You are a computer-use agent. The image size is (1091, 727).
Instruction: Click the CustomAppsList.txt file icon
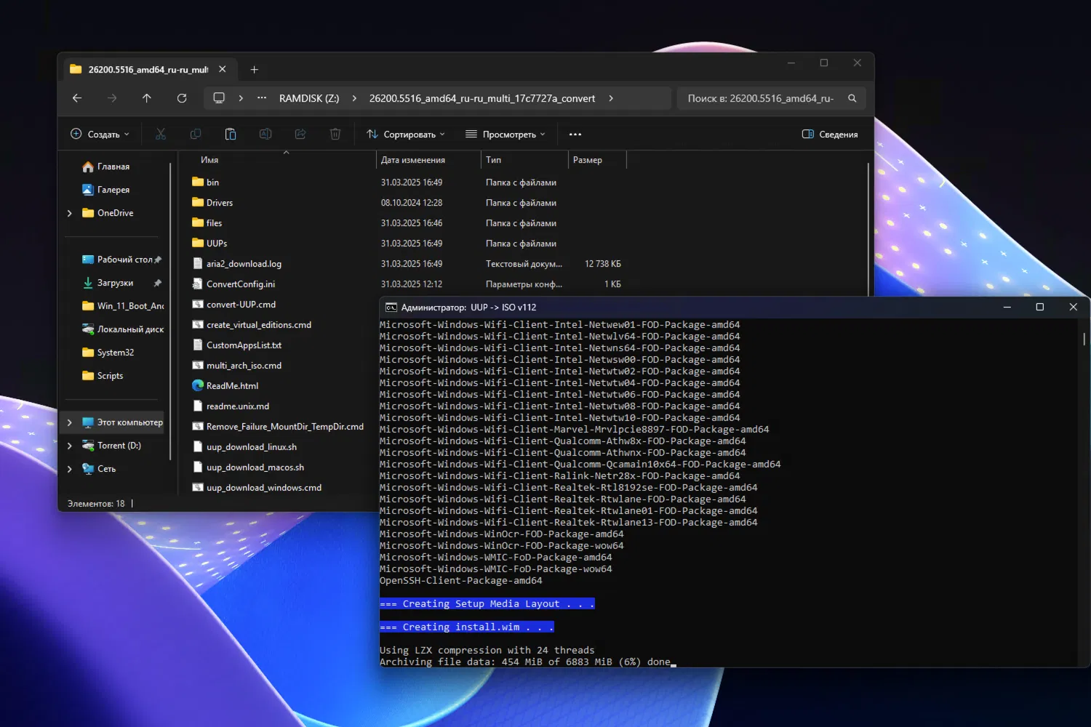point(198,345)
